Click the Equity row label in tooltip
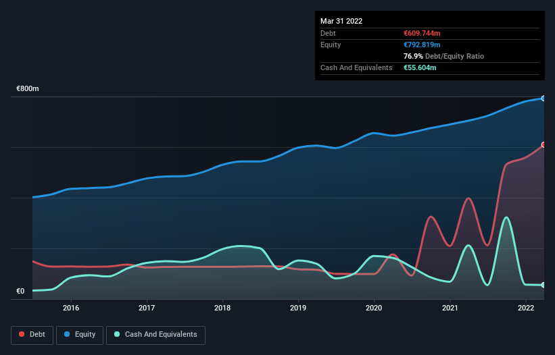The image size is (555, 355). 331,45
